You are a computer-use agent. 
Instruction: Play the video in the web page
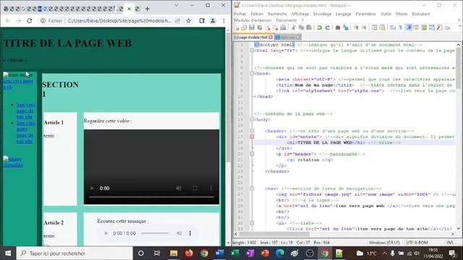(x=92, y=188)
